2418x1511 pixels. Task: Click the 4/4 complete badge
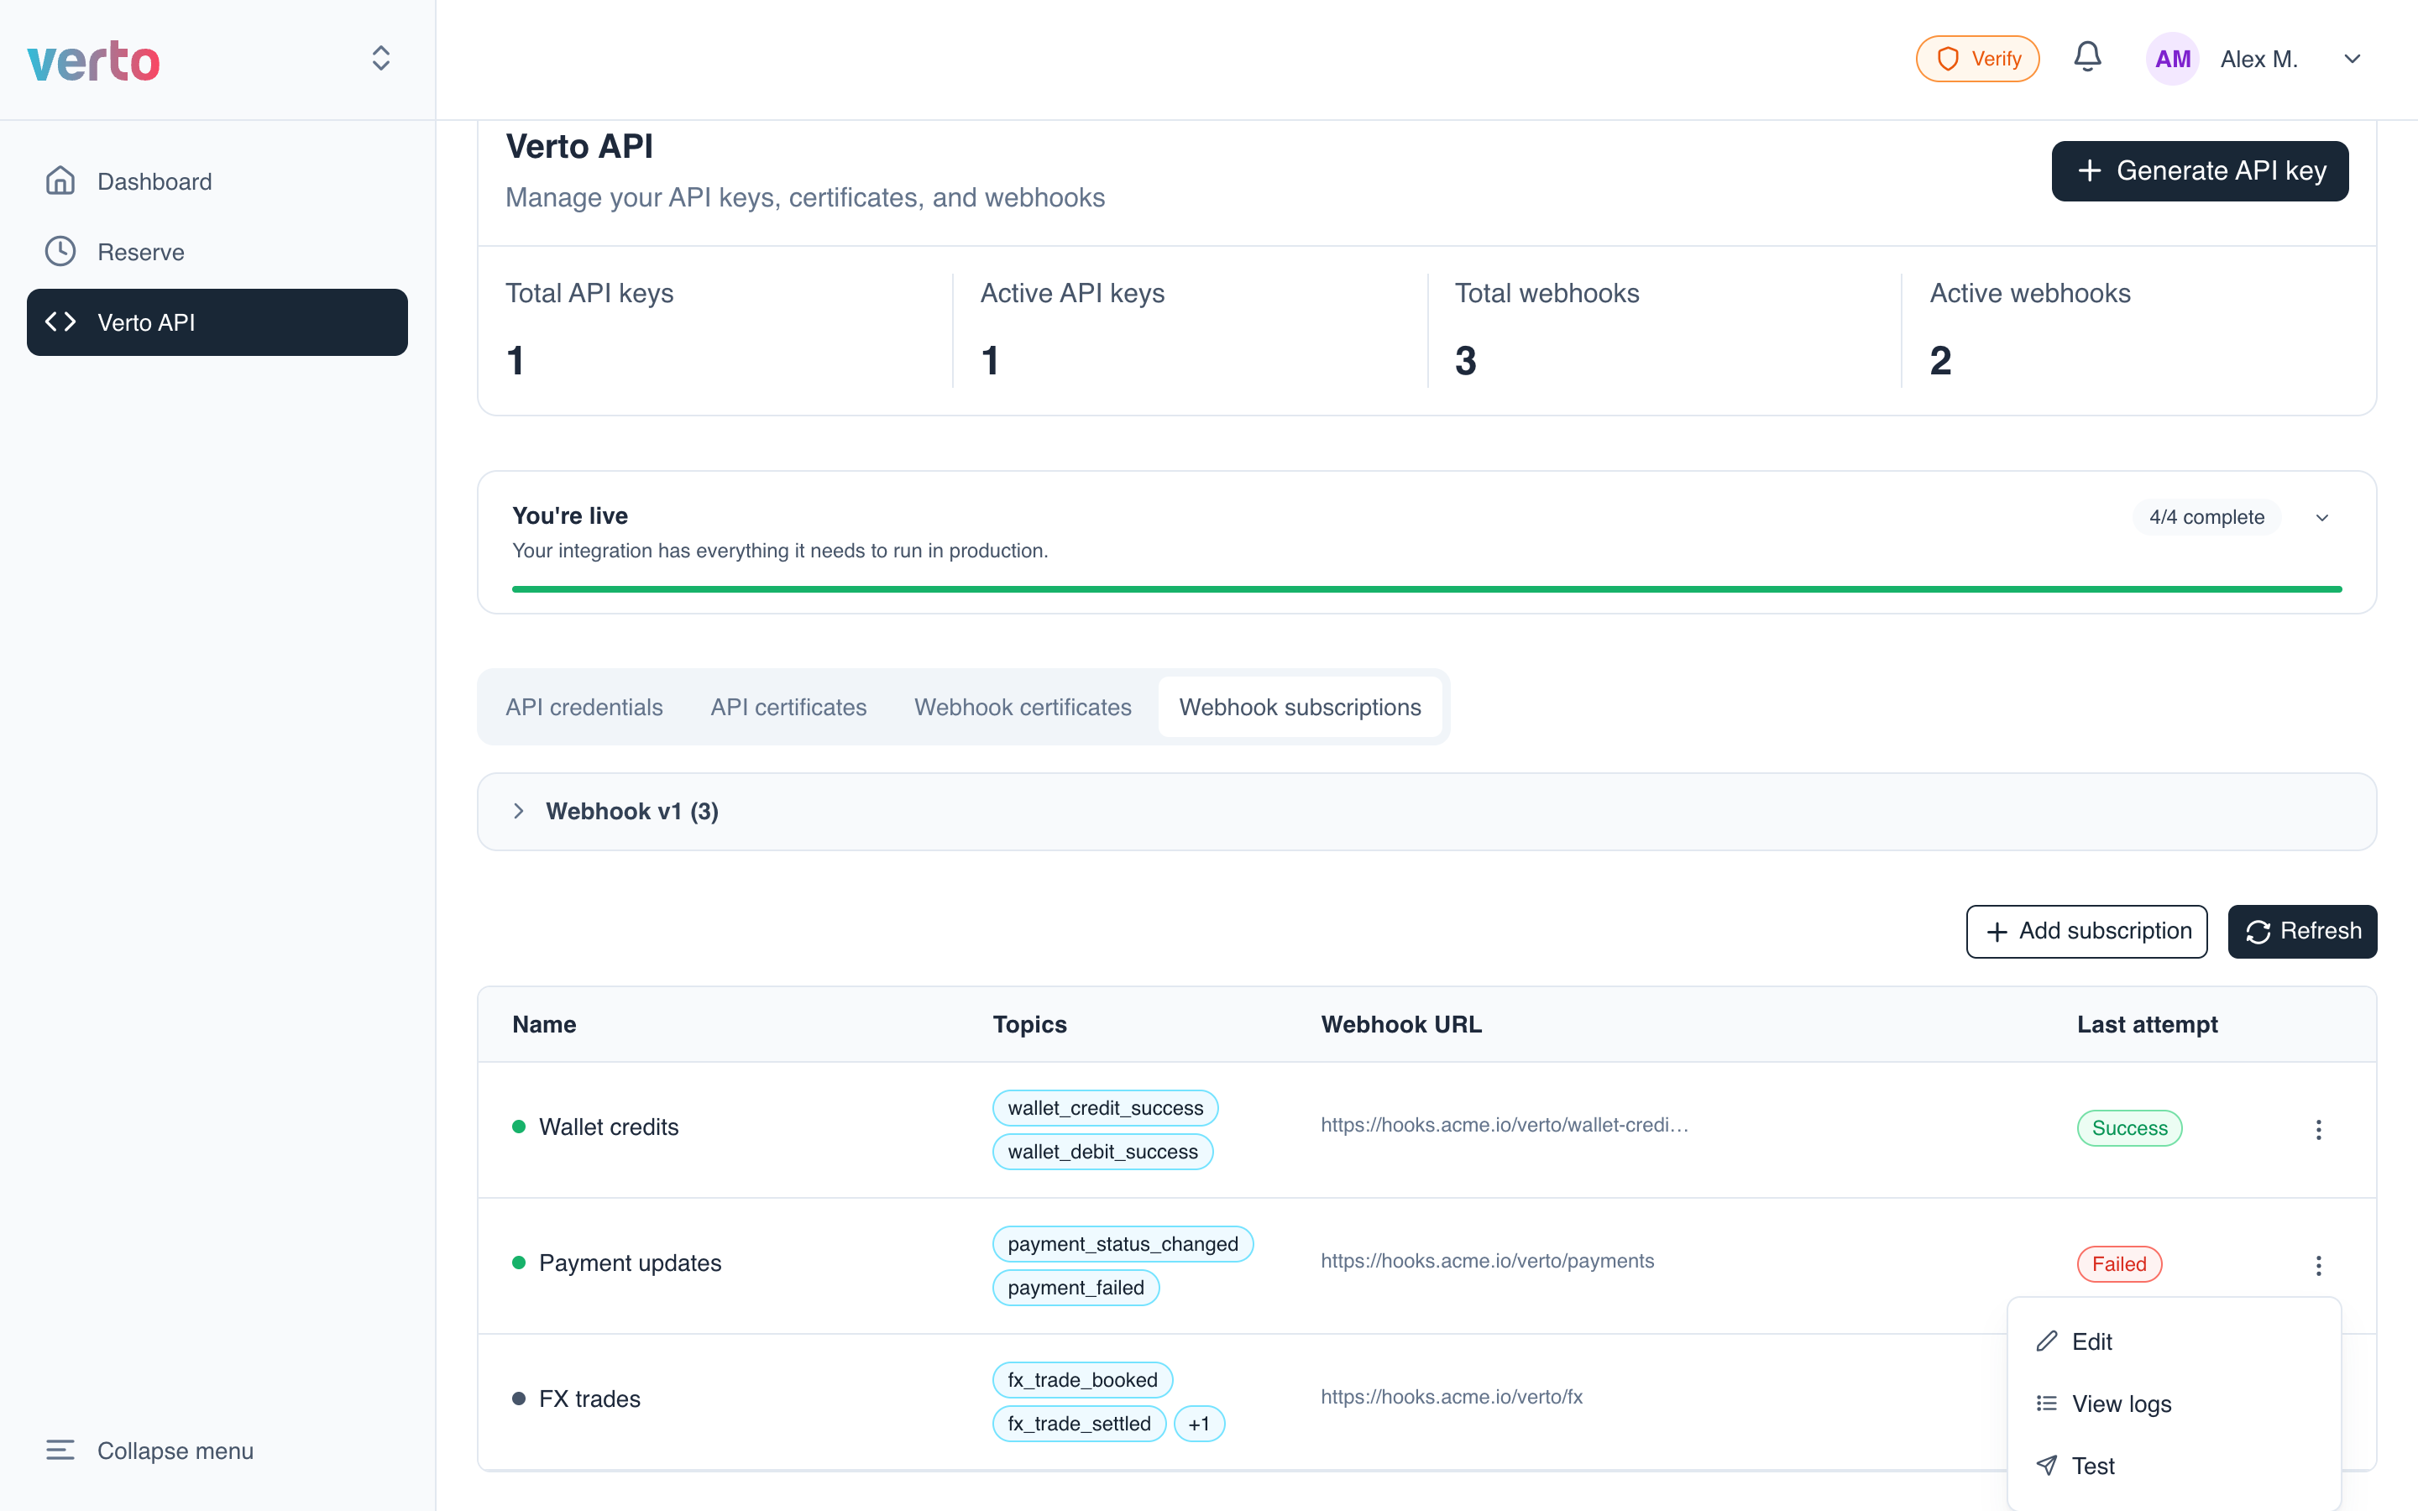pos(2206,518)
